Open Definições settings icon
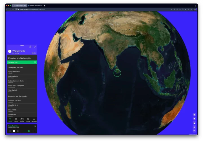 (x=34, y=120)
